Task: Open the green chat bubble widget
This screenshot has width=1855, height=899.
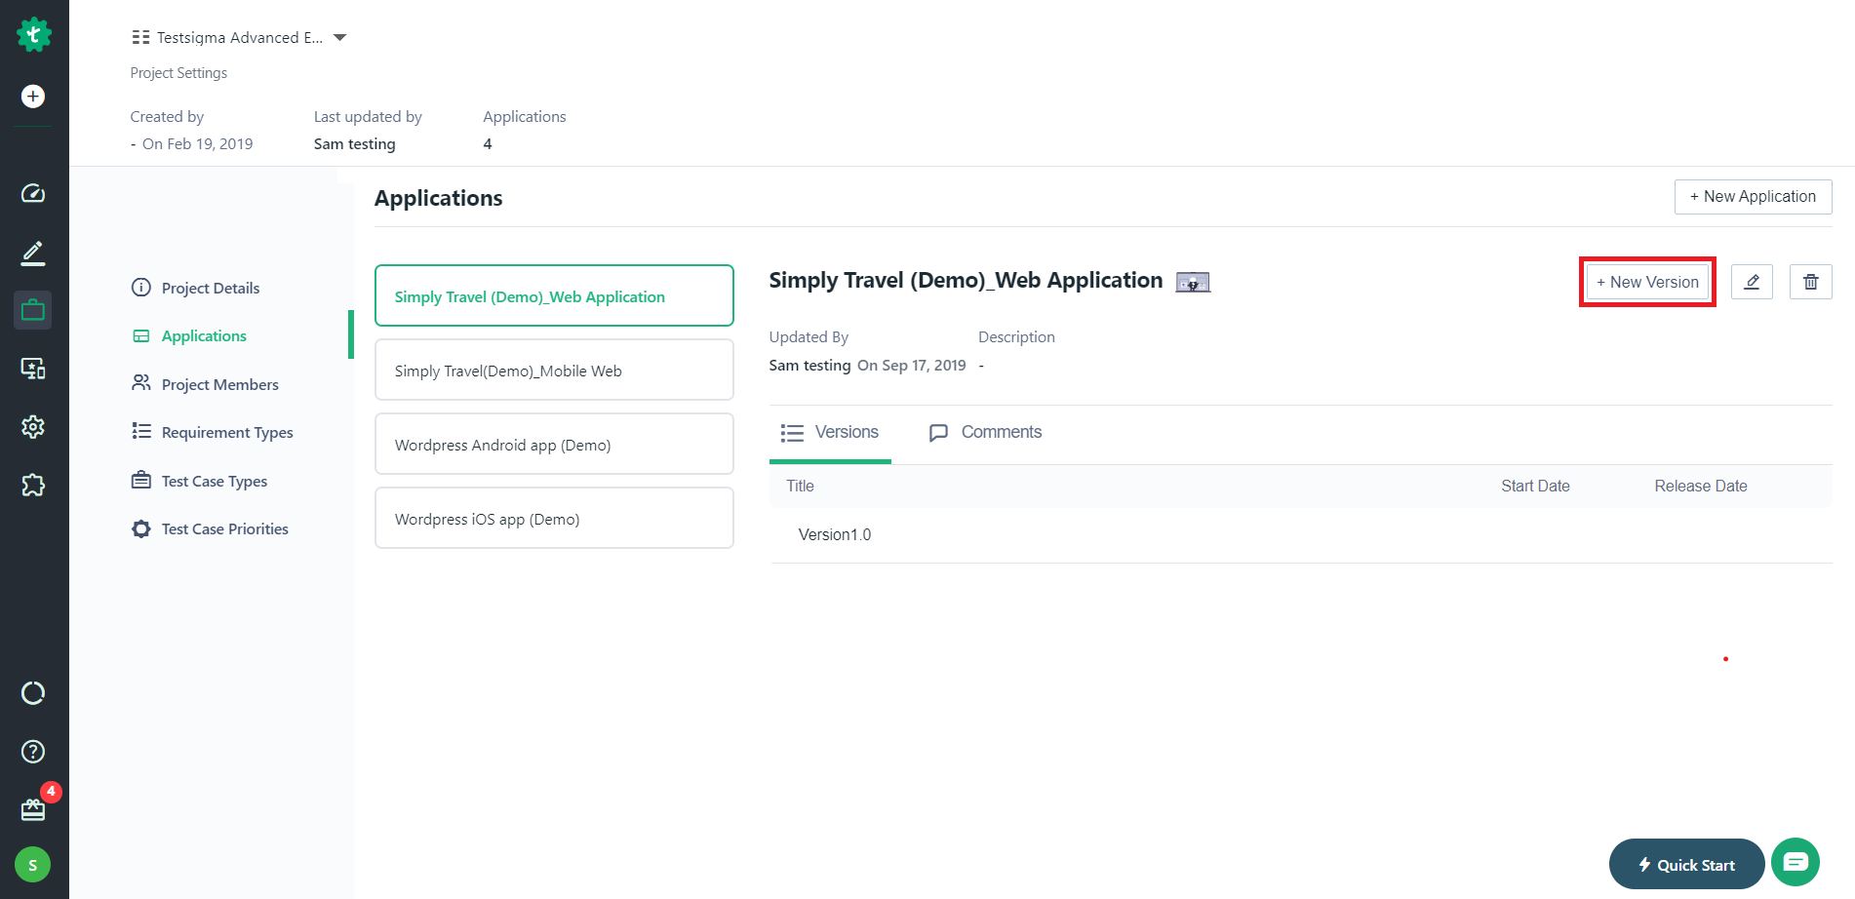Action: [x=1796, y=862]
